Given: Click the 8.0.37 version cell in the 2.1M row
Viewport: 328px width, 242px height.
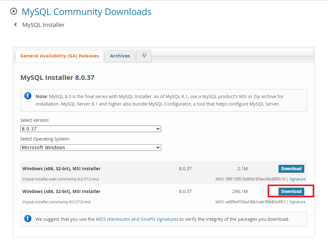Looking at the screenshot, I should point(185,169).
